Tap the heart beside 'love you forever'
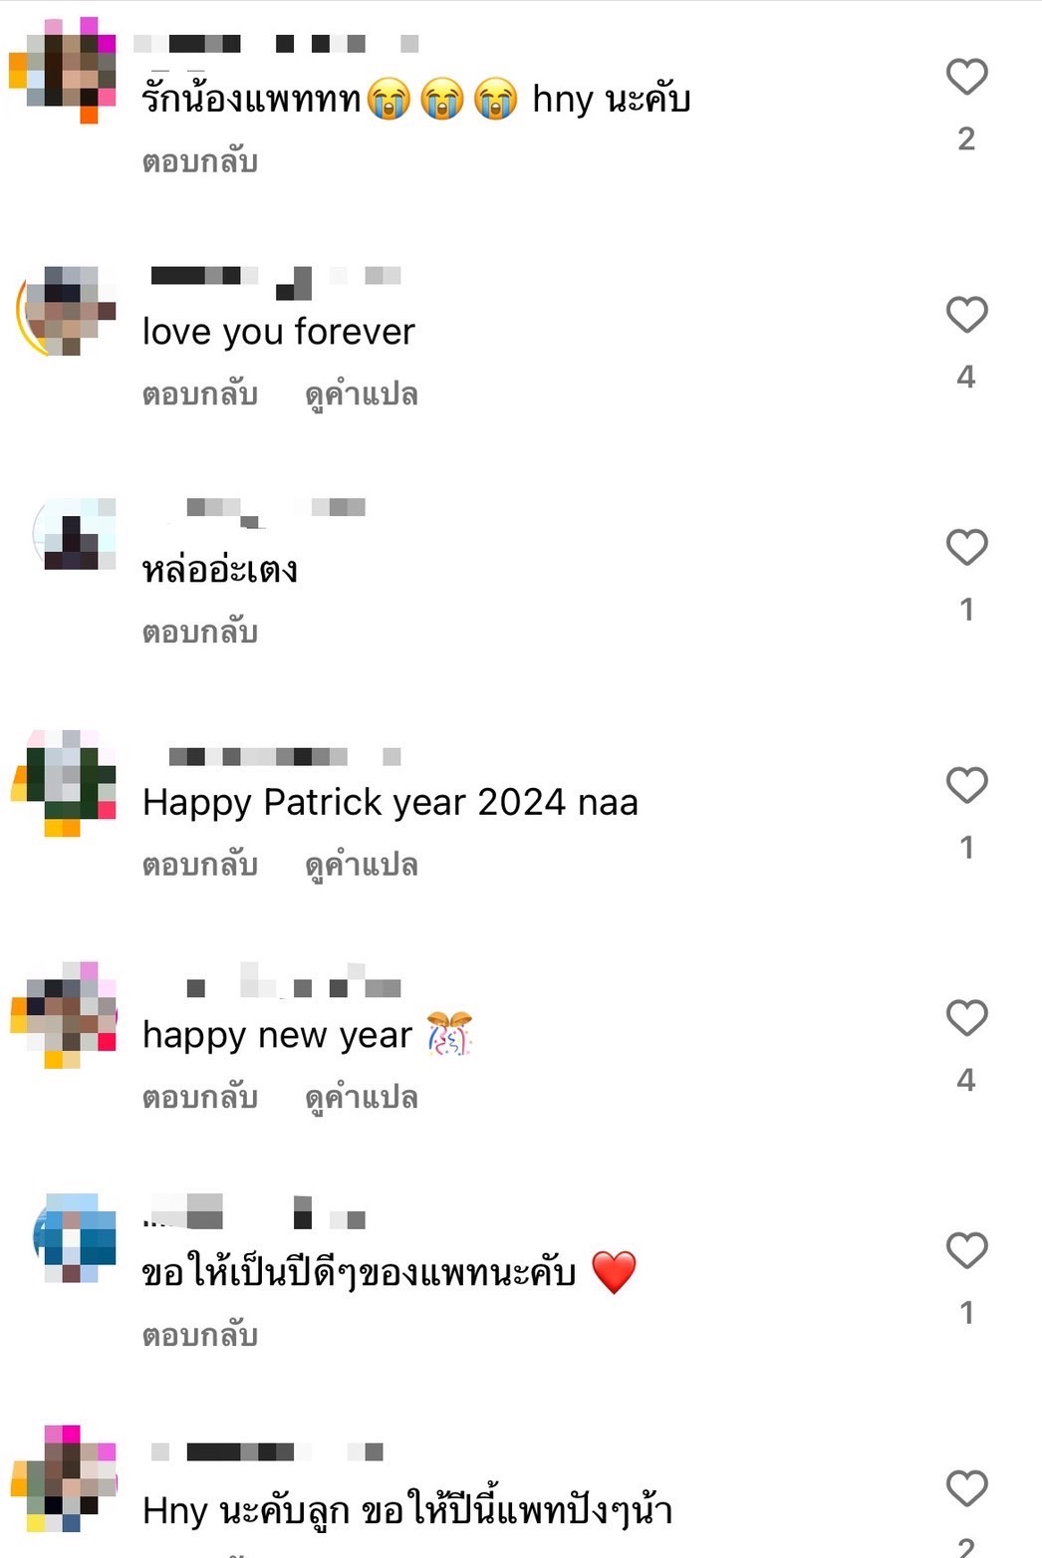The width and height of the screenshot is (1042, 1558). (x=966, y=315)
